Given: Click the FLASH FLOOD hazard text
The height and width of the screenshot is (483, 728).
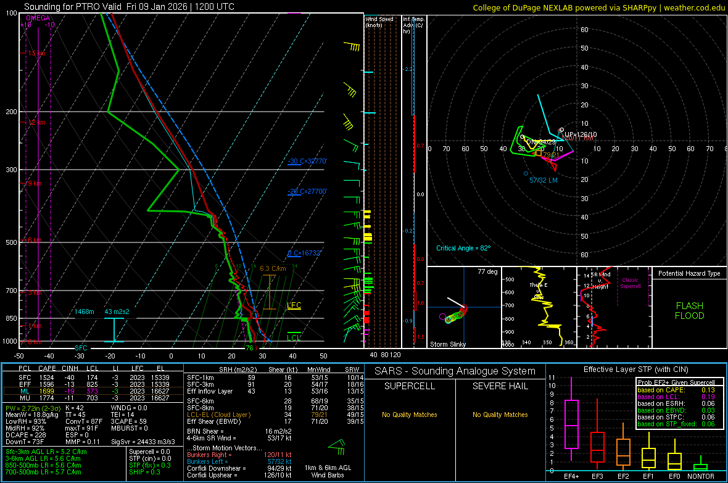Looking at the screenshot, I should point(690,311).
